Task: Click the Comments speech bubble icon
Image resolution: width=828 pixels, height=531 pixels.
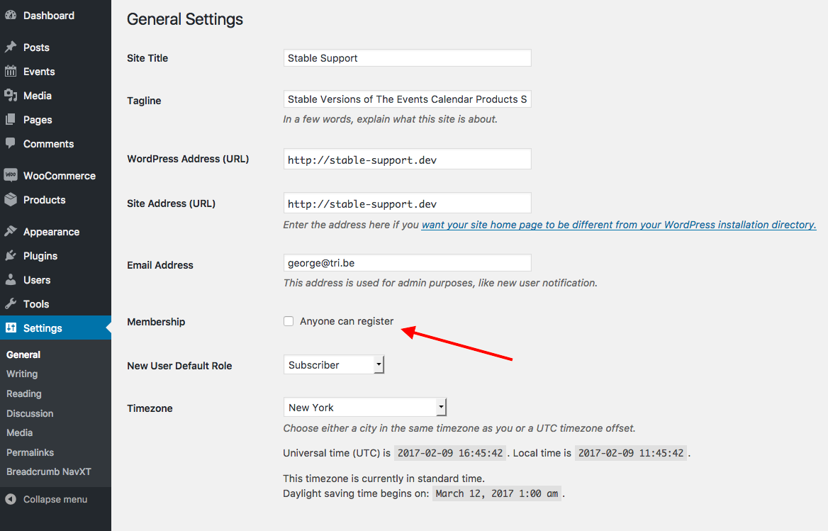Action: click(11, 143)
